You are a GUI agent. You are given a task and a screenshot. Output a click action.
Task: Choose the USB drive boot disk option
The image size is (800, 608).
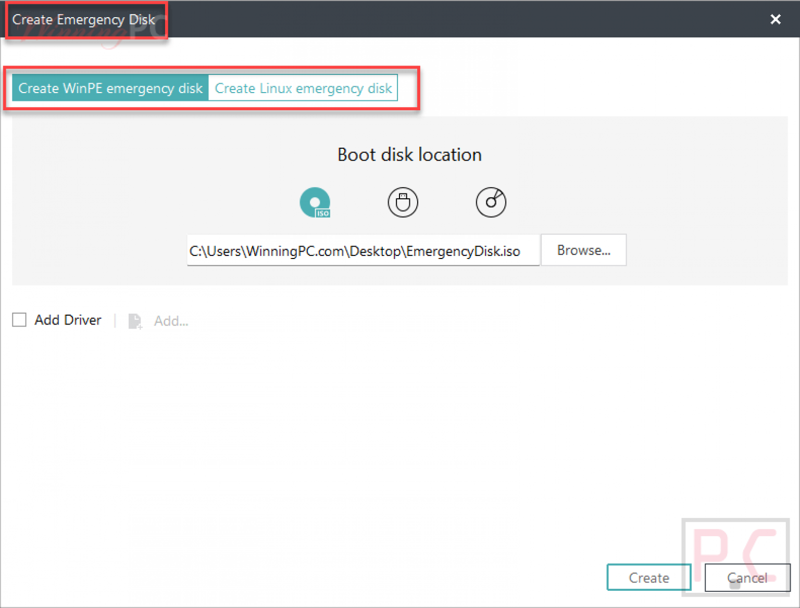coord(403,202)
